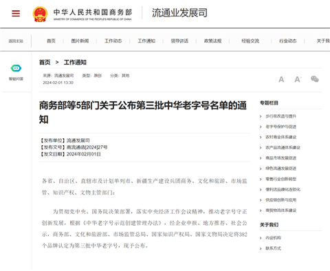
Task: Click the national emblem logo
Action: (x=40, y=14)
